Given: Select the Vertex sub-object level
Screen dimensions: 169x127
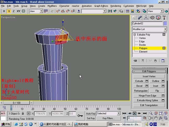Looking at the screenshot, I should (142, 38).
